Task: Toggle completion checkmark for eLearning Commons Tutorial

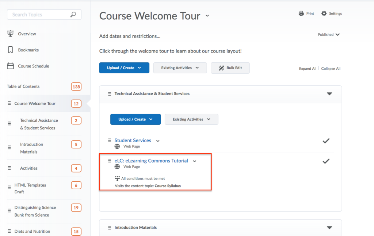Action: (x=326, y=161)
